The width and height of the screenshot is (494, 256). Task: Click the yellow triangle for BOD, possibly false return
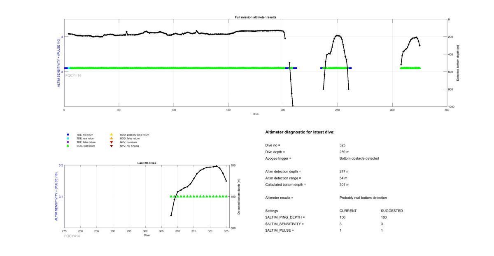[x=112, y=135]
